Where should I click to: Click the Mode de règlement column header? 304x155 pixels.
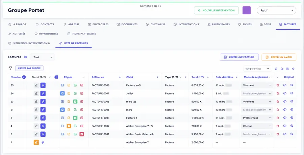pyautogui.click(x=256, y=77)
